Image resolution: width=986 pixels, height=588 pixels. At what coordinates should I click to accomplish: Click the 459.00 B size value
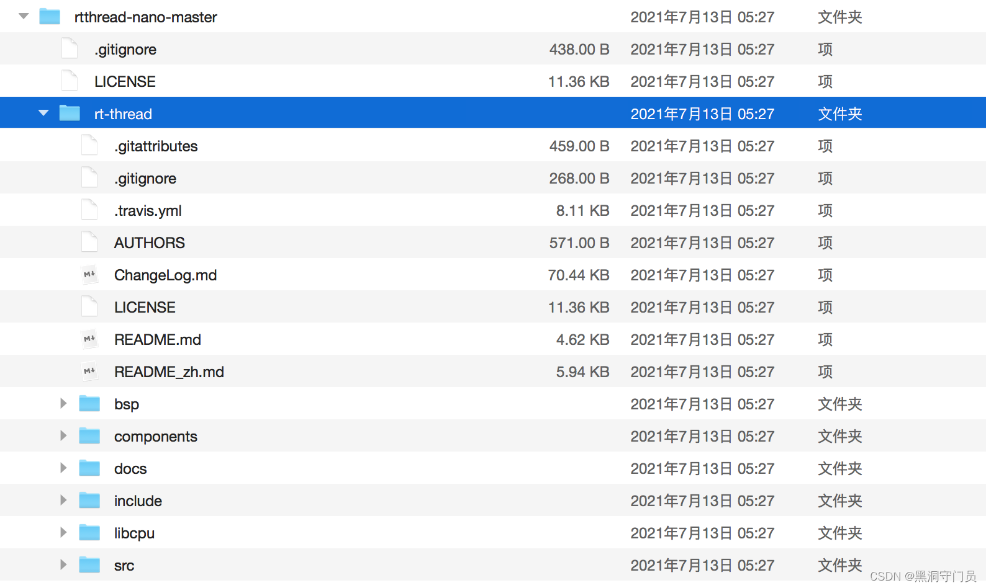(x=579, y=146)
